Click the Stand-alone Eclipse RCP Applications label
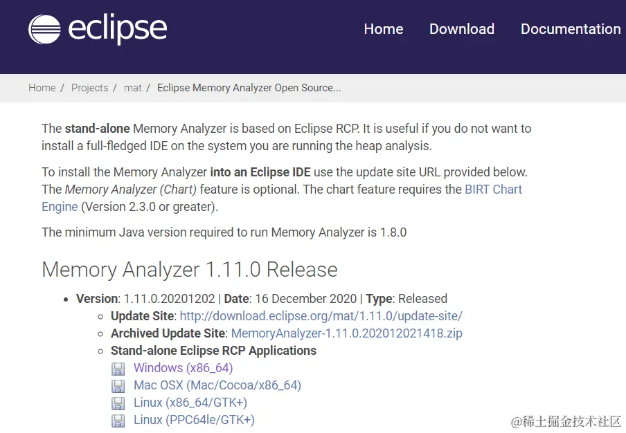Viewport: 626px width, 433px height. coord(213,351)
